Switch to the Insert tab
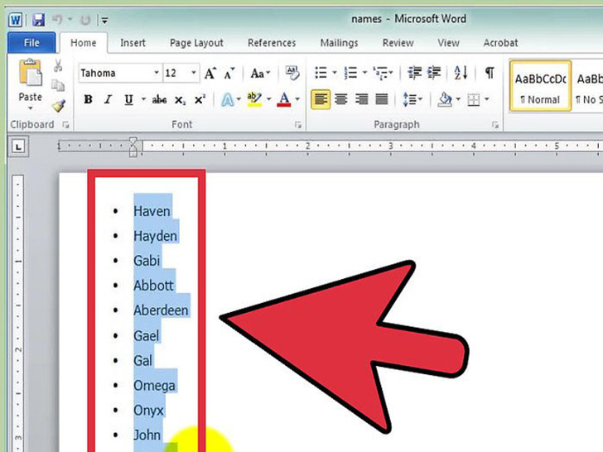The width and height of the screenshot is (603, 452). 133,43
